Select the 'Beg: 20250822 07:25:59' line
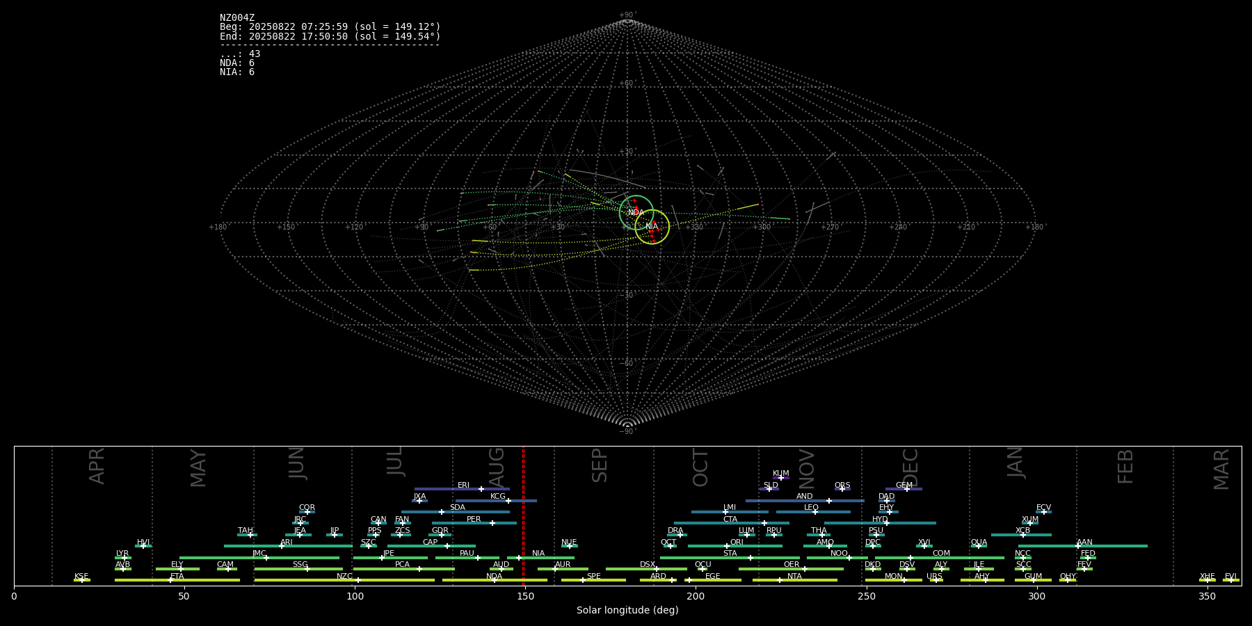Screen dimensions: 1252x626 coord(330,27)
